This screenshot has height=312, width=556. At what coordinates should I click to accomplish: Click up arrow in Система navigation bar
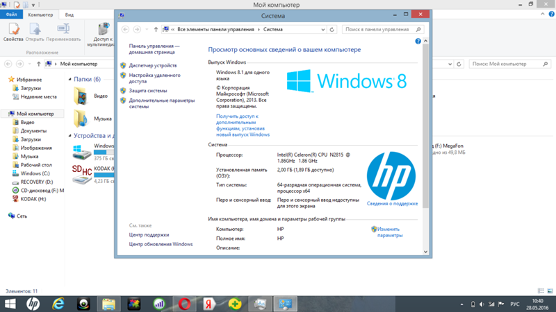point(156,29)
